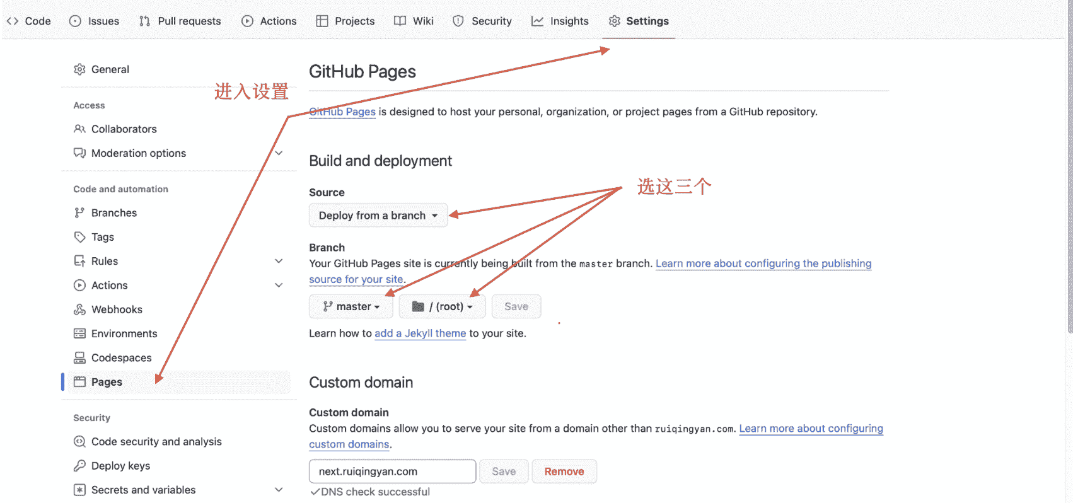Switch to the Projects tab

coord(345,21)
